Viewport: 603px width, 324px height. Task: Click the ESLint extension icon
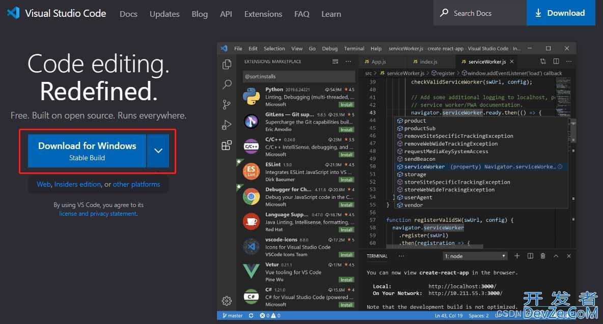tap(251, 171)
